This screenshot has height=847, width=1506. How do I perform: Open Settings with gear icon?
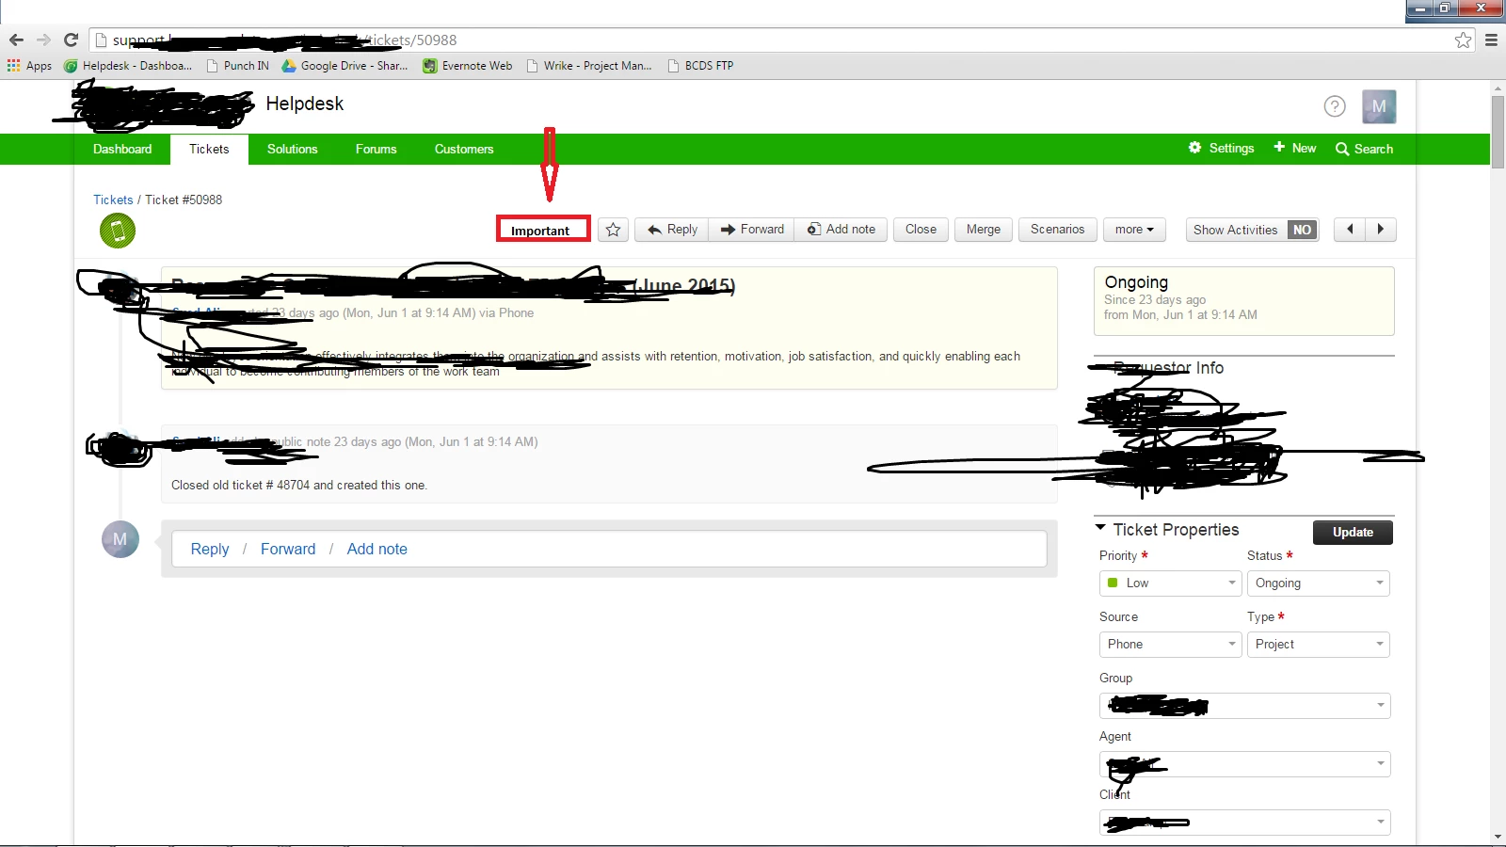tap(1222, 148)
